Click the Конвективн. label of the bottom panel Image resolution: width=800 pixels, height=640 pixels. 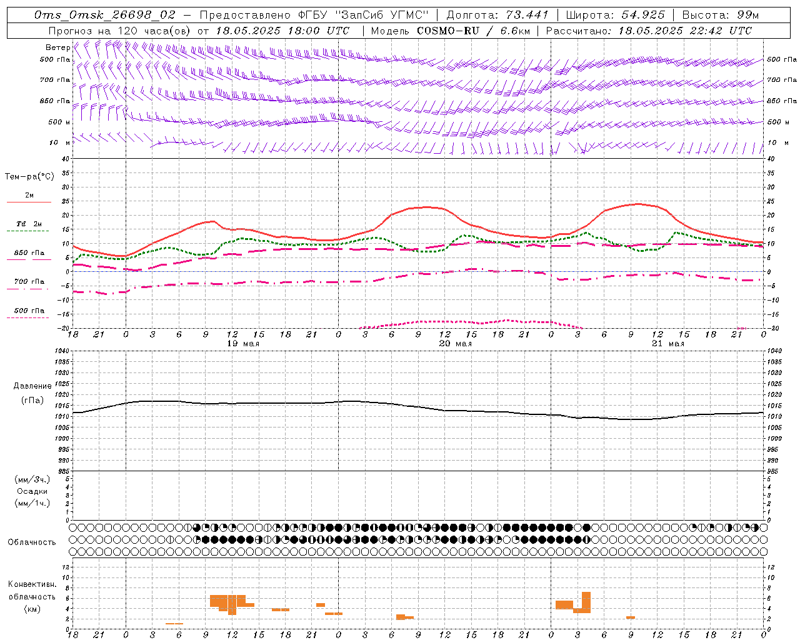tap(32, 584)
